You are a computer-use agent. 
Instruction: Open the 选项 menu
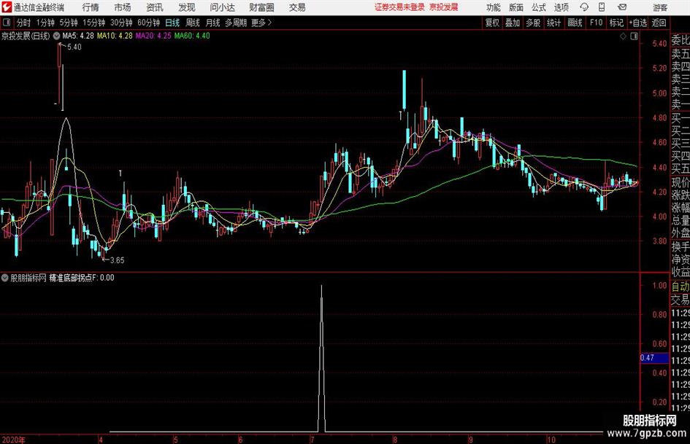pyautogui.click(x=561, y=7)
